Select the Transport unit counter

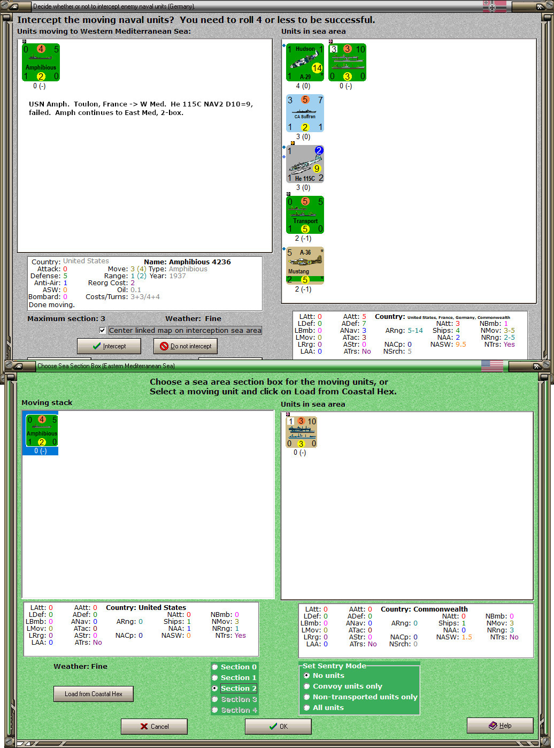click(305, 215)
